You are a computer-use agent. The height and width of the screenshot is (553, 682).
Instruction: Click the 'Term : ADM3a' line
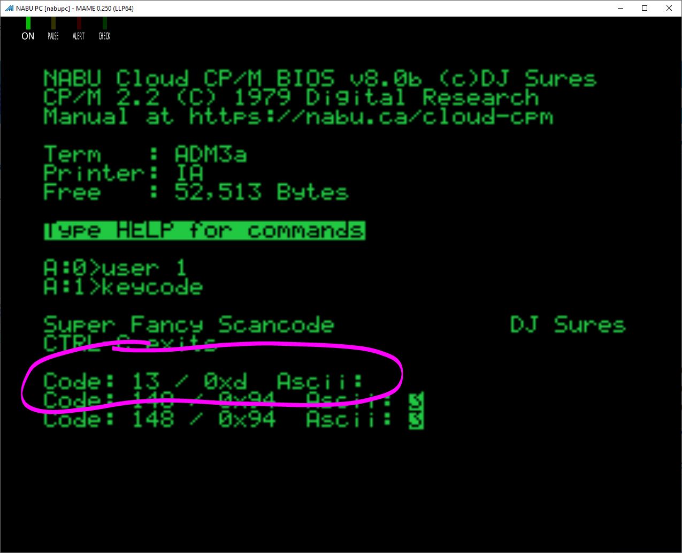click(x=145, y=155)
